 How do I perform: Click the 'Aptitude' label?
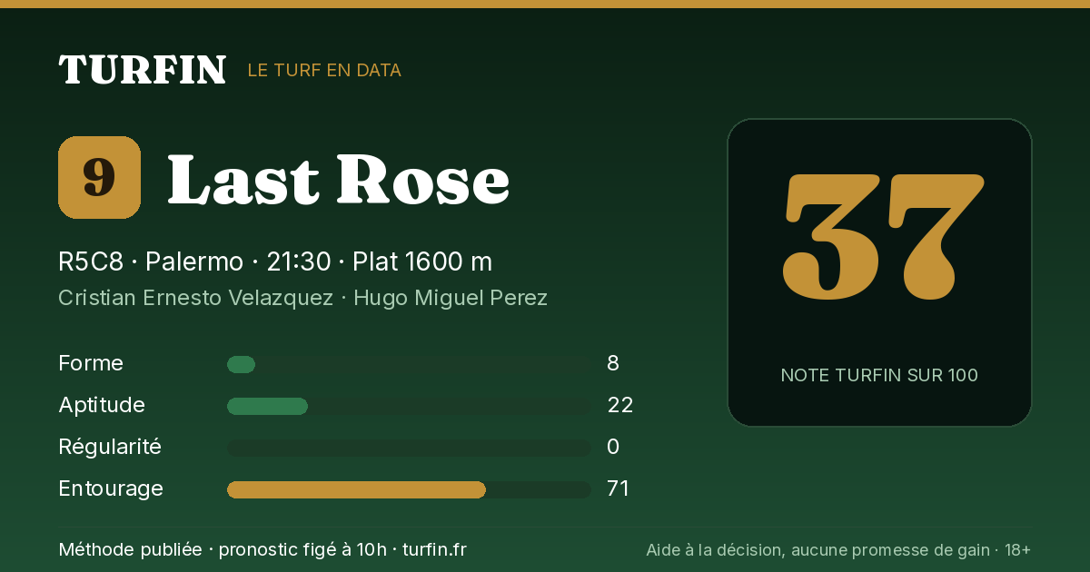pos(102,405)
